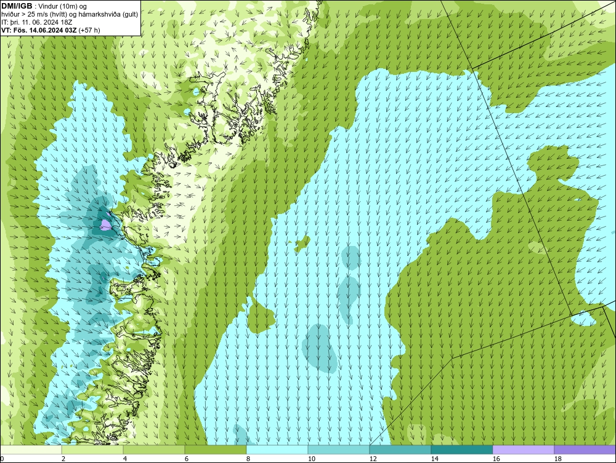Viewport: 616px width, 463px height.
Task: Click legend tick label '6'
Action: (x=187, y=459)
